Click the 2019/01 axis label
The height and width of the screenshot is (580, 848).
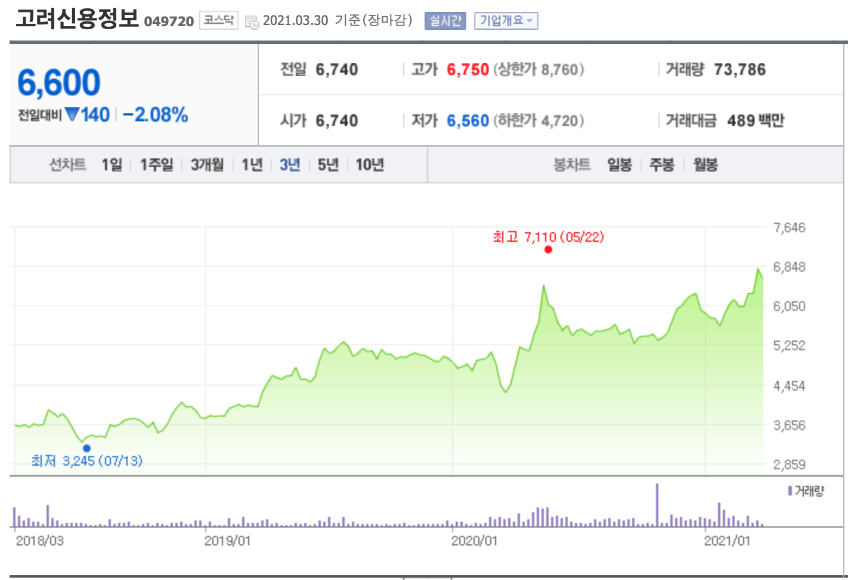(227, 541)
